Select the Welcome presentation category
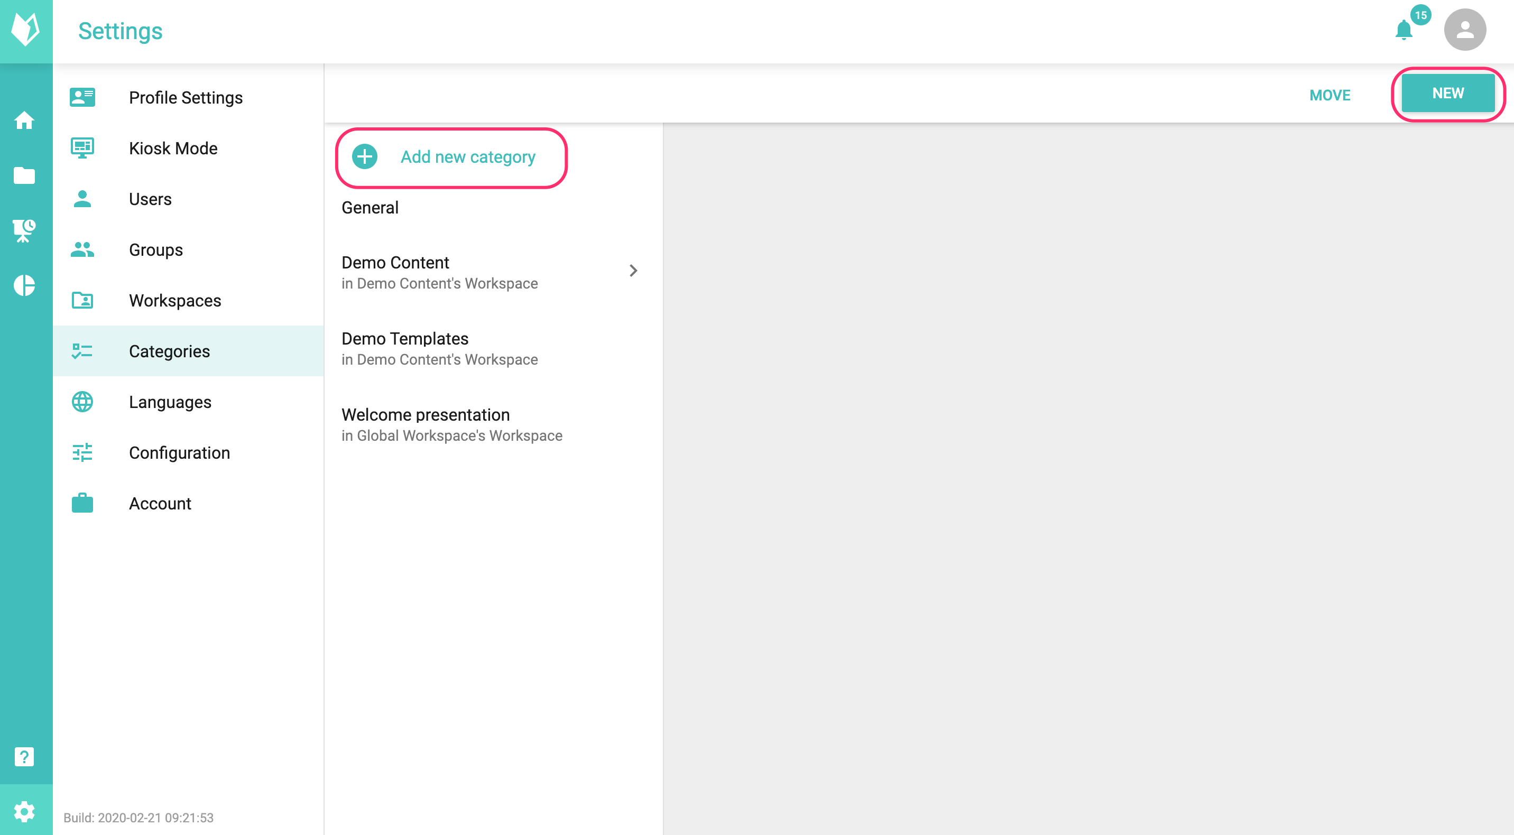The image size is (1514, 835). [x=493, y=424]
